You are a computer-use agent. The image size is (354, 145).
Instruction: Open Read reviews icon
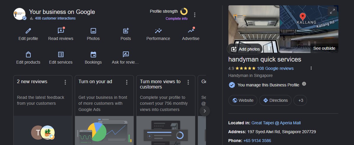point(61,31)
